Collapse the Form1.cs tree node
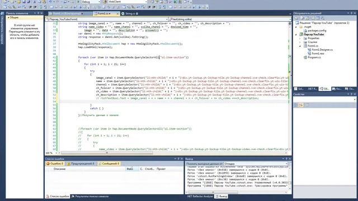This screenshot has width=358, height=201. tap(300, 46)
